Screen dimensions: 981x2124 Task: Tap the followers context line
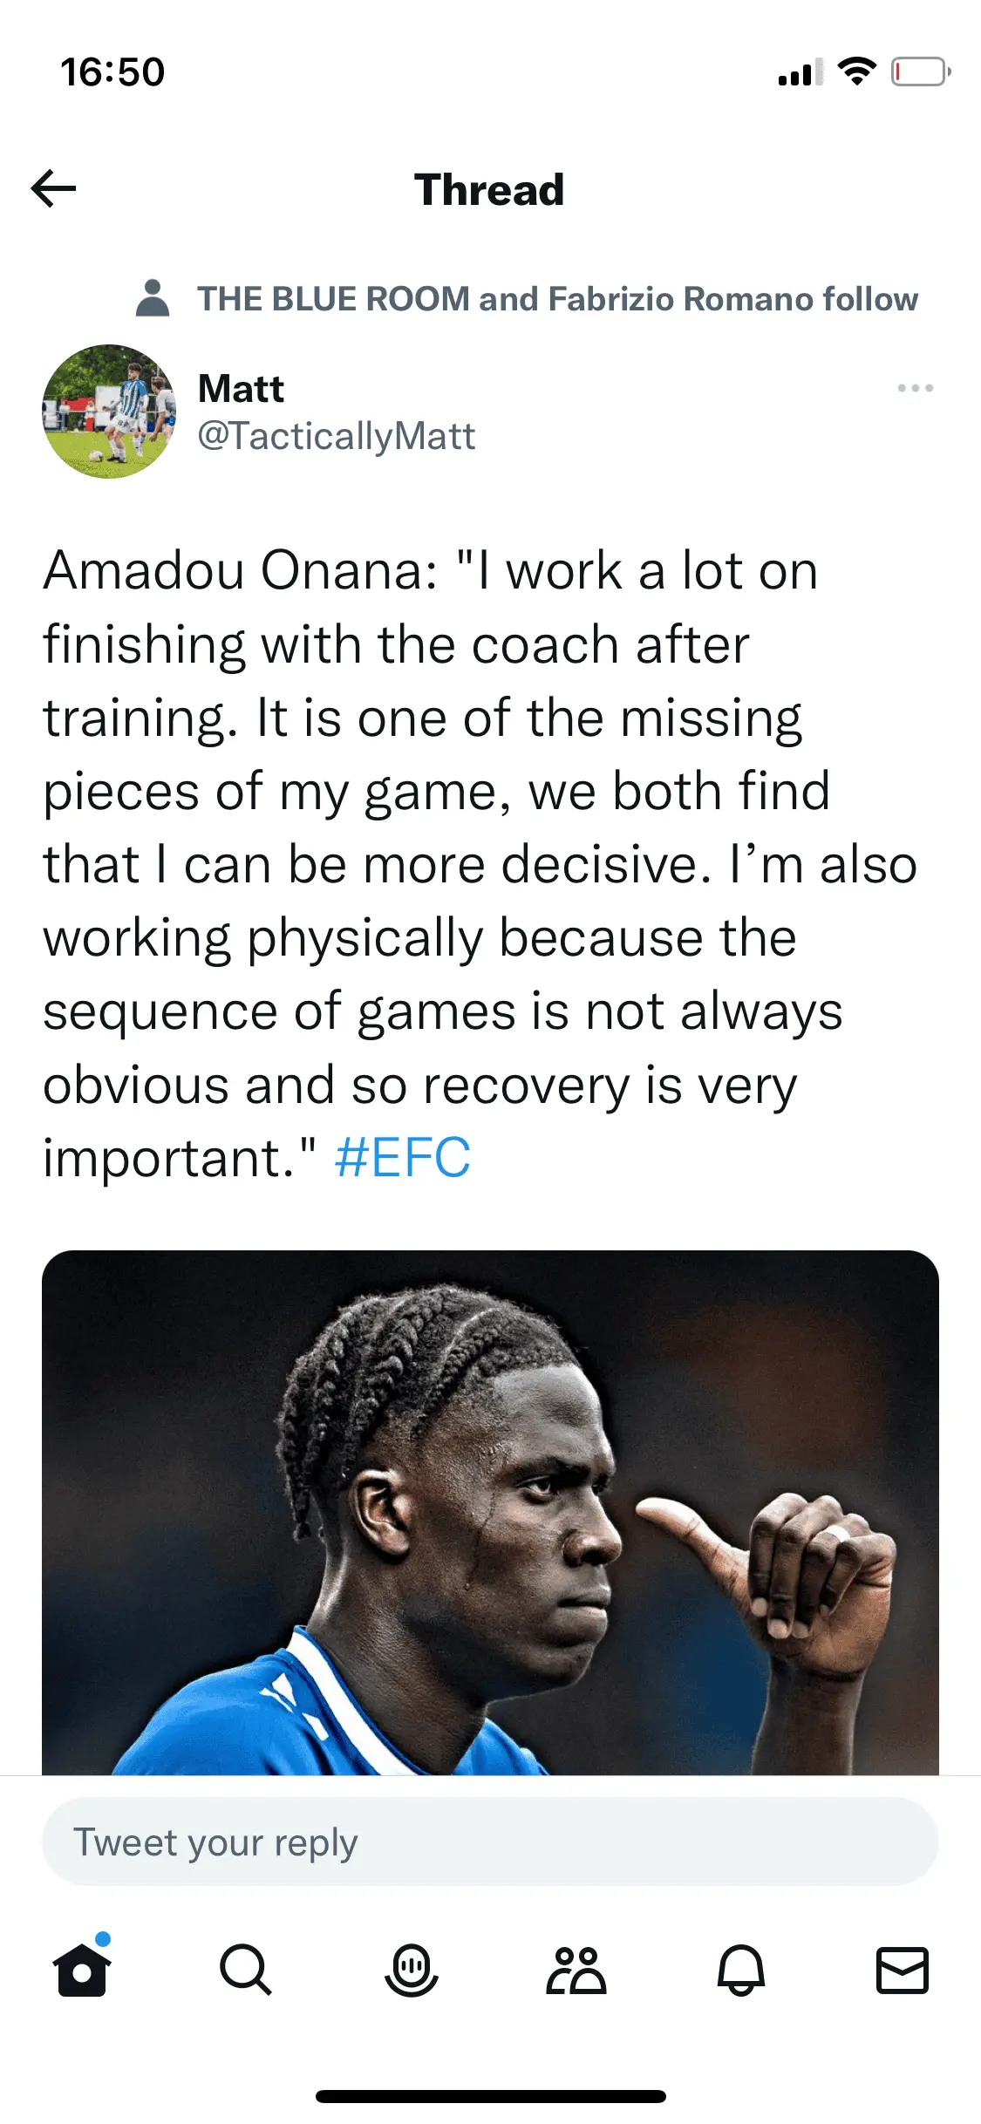tap(557, 299)
